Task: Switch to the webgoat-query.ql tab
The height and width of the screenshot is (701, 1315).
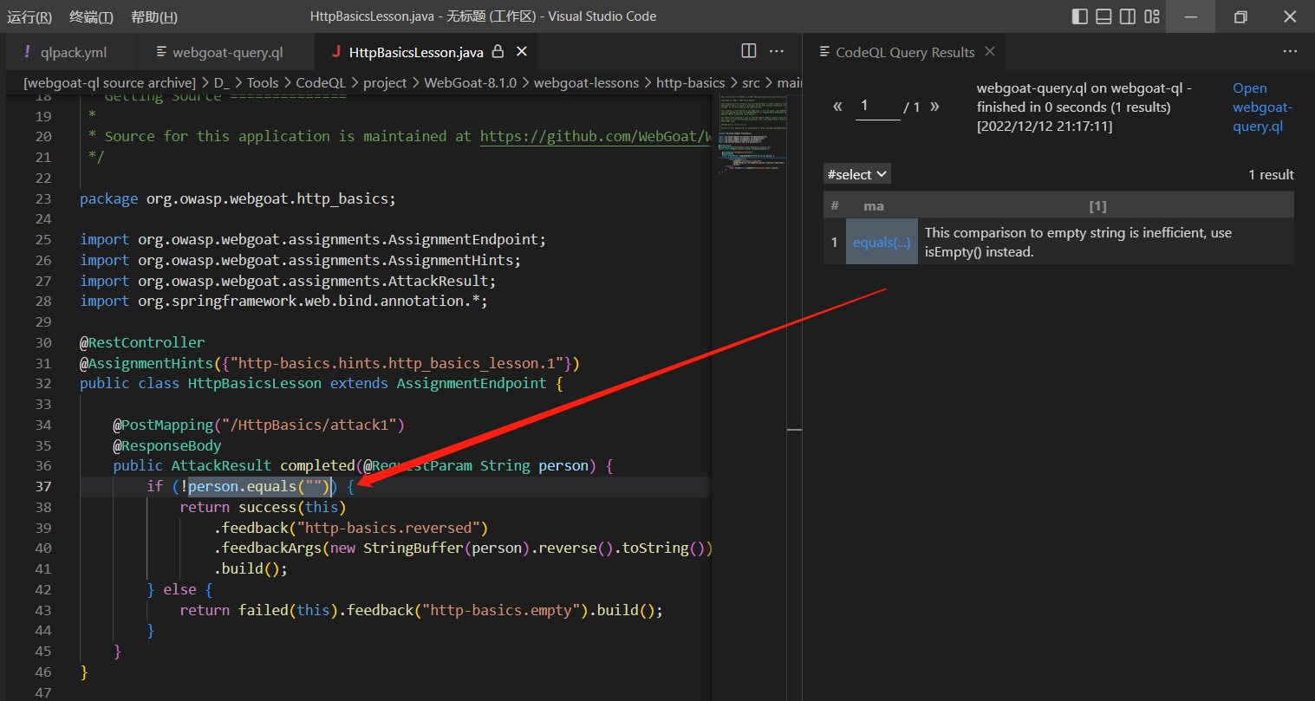Action: pyautogui.click(x=227, y=52)
